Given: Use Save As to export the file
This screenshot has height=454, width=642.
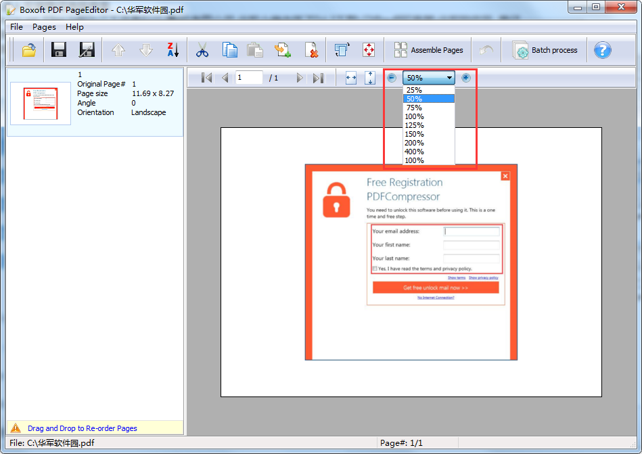Looking at the screenshot, I should pos(86,49).
